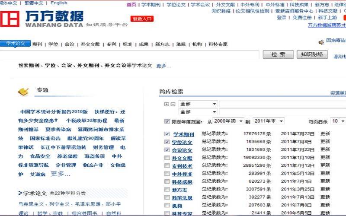346x216 pixels.
Task: Select the 外文文献 search tab
Action: (90, 44)
